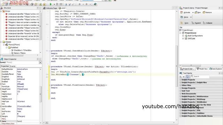Open the Forward navigation dropdown arrow
The image size is (223, 125).
point(90,5)
